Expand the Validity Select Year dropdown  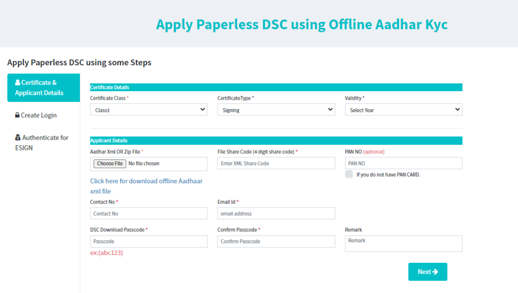click(x=403, y=110)
